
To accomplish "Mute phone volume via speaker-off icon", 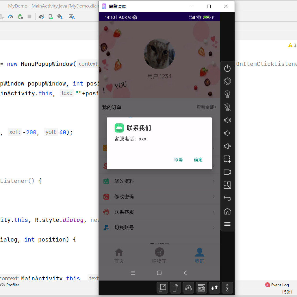I will click(227, 146).
